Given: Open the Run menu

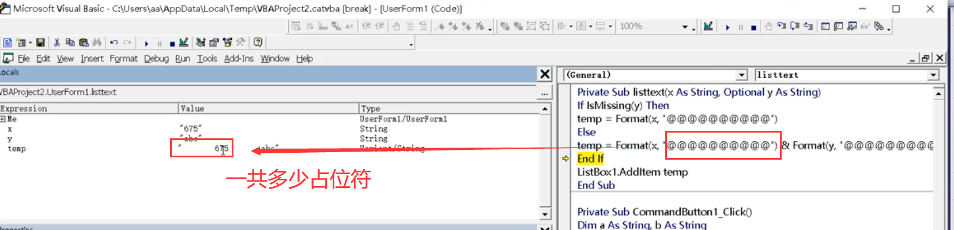Looking at the screenshot, I should pyautogui.click(x=183, y=59).
